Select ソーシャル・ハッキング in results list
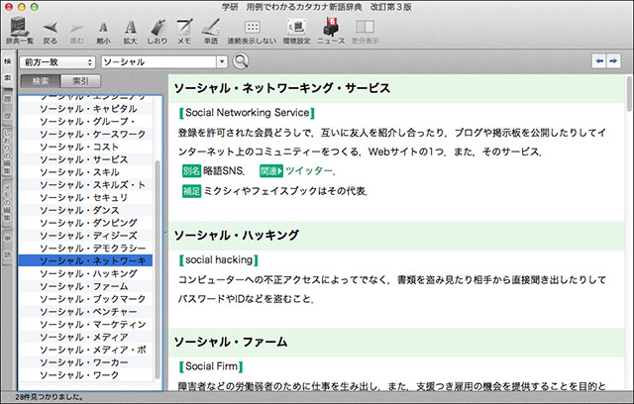This screenshot has width=634, height=404. click(85, 273)
